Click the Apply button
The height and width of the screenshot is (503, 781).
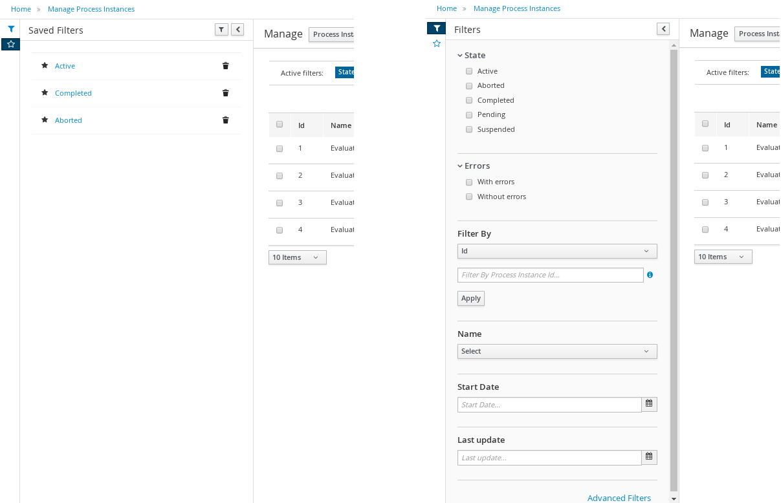coord(470,298)
